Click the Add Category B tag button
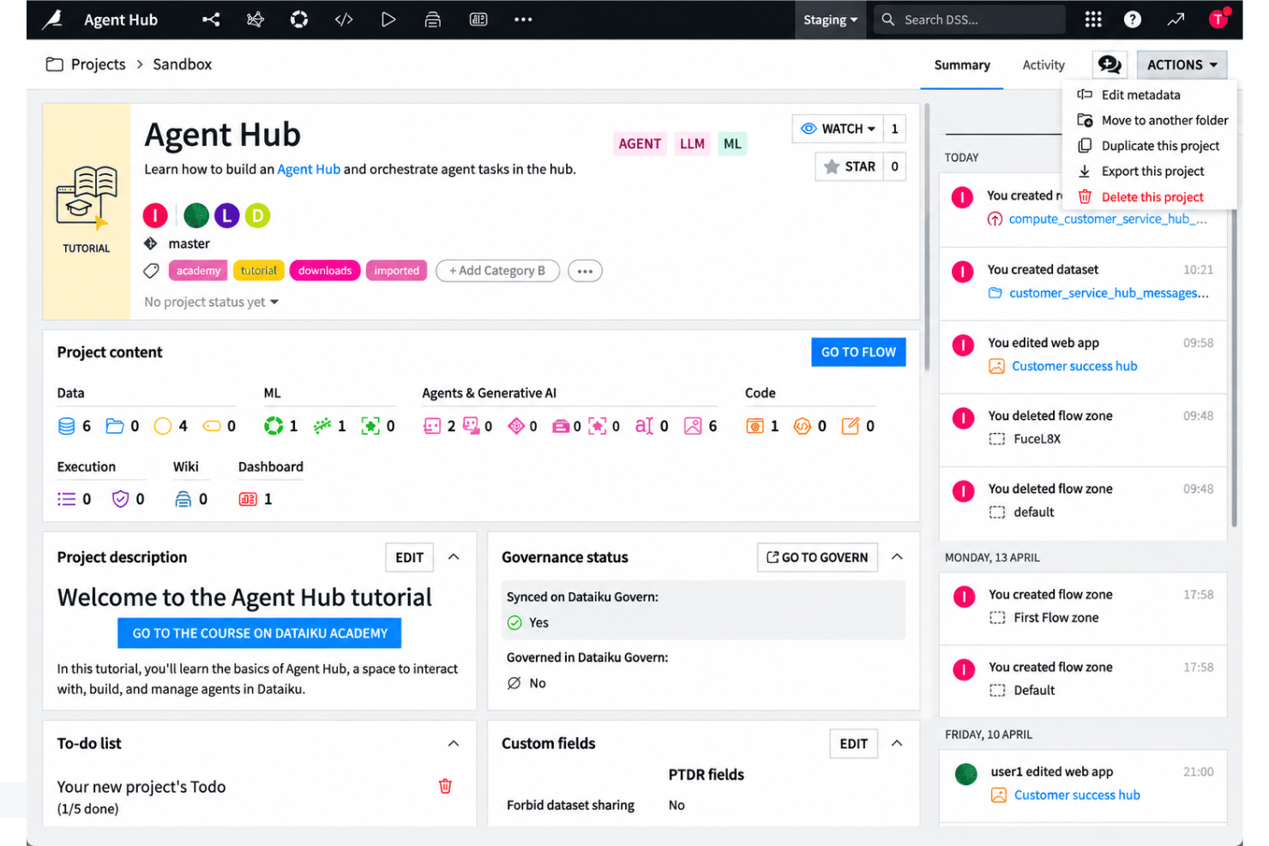The width and height of the screenshot is (1269, 846). 497,271
